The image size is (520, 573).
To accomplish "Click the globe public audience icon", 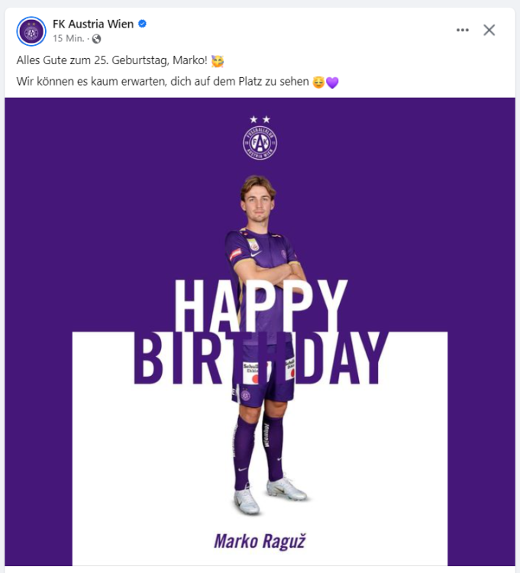I will (x=96, y=38).
